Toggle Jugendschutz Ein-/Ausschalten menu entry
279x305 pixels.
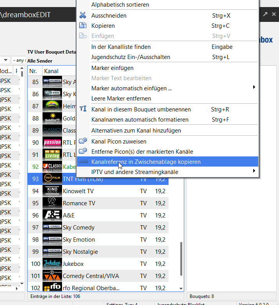pyautogui.click(x=130, y=57)
